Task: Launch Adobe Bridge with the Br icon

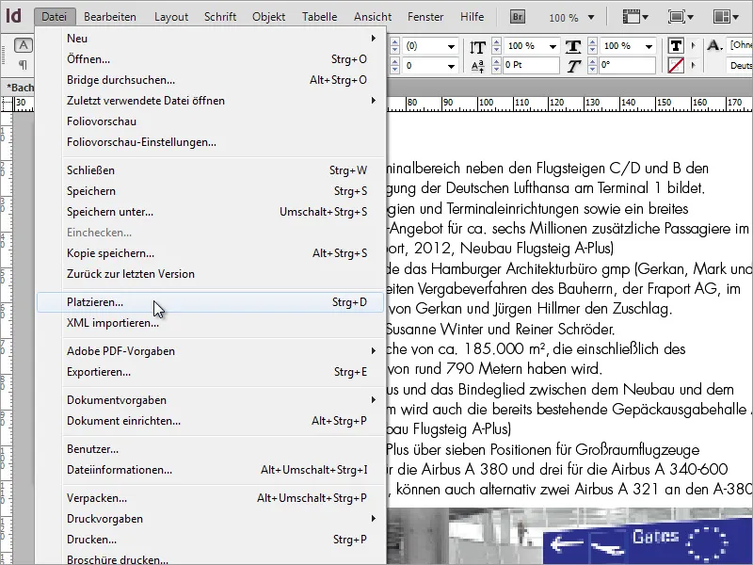Action: click(518, 16)
